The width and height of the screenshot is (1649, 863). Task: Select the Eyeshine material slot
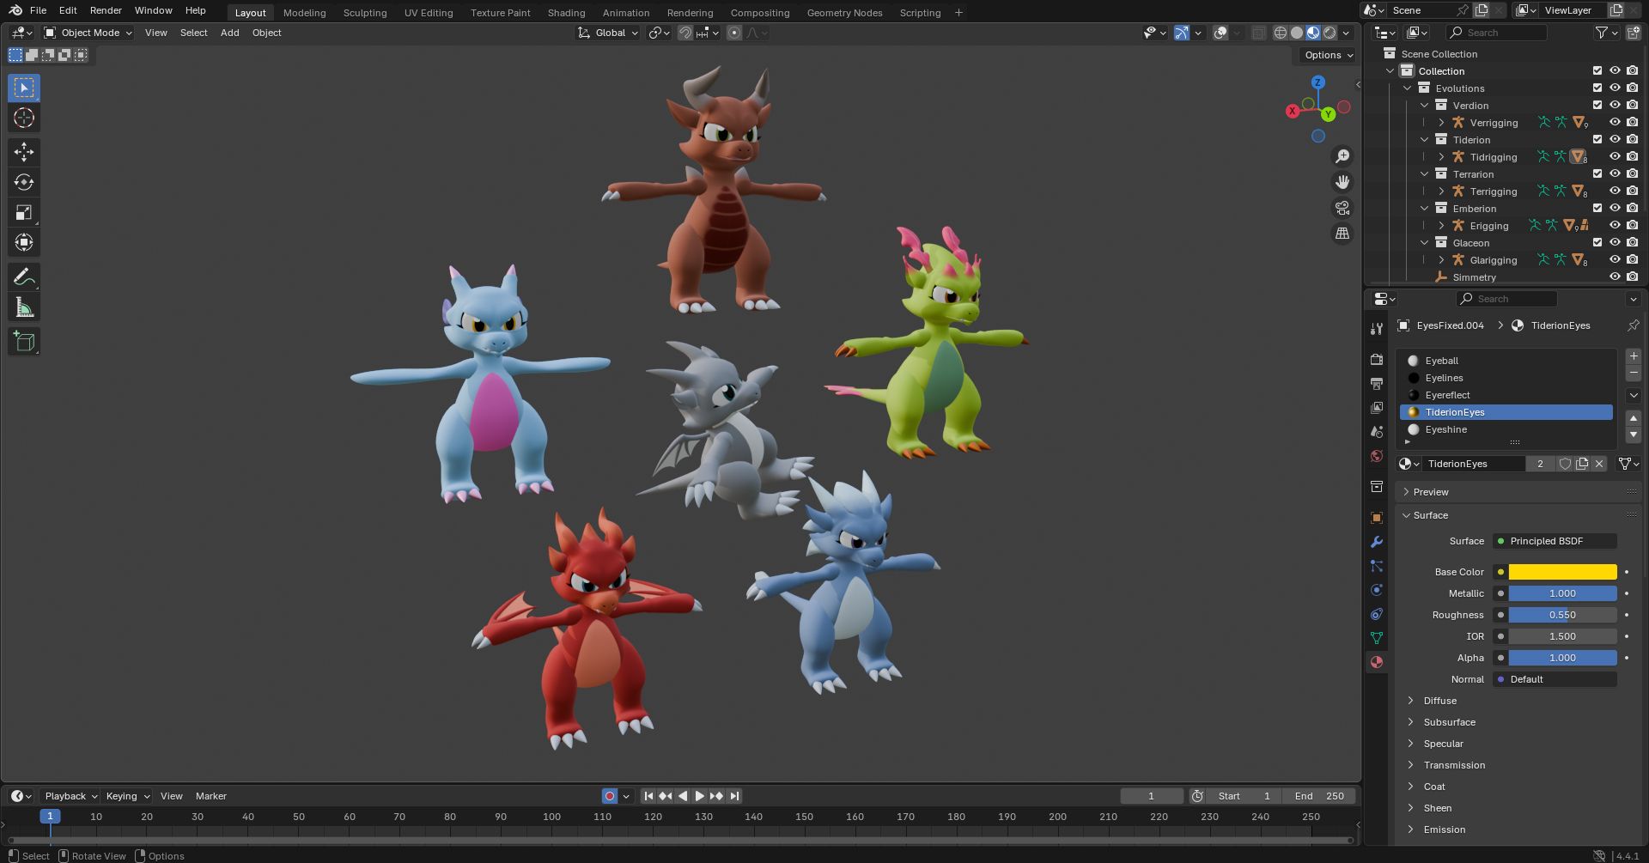click(x=1506, y=429)
